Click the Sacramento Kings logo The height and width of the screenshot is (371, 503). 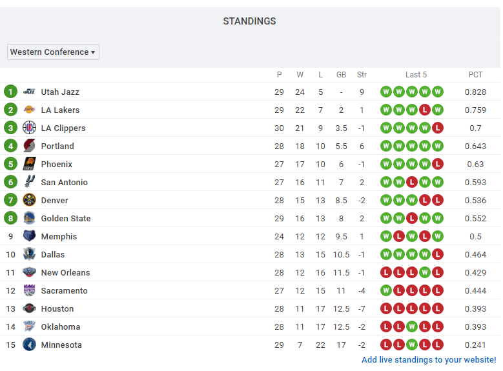pyautogui.click(x=29, y=290)
